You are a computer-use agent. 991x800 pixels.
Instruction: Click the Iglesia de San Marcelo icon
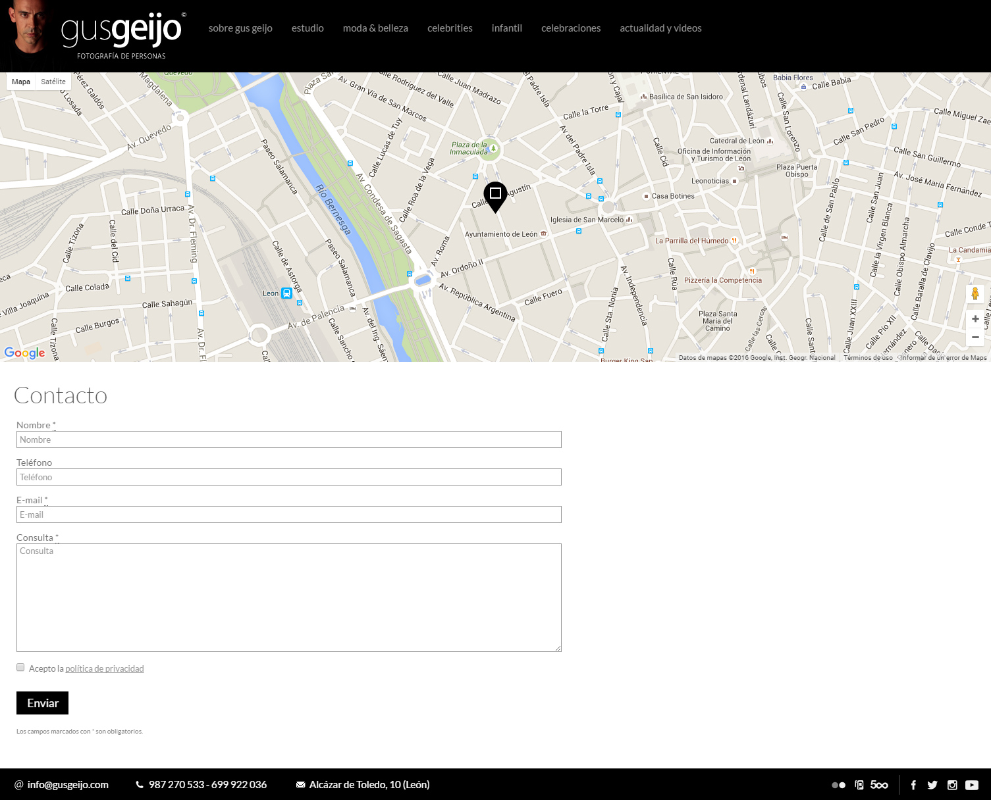[629, 220]
